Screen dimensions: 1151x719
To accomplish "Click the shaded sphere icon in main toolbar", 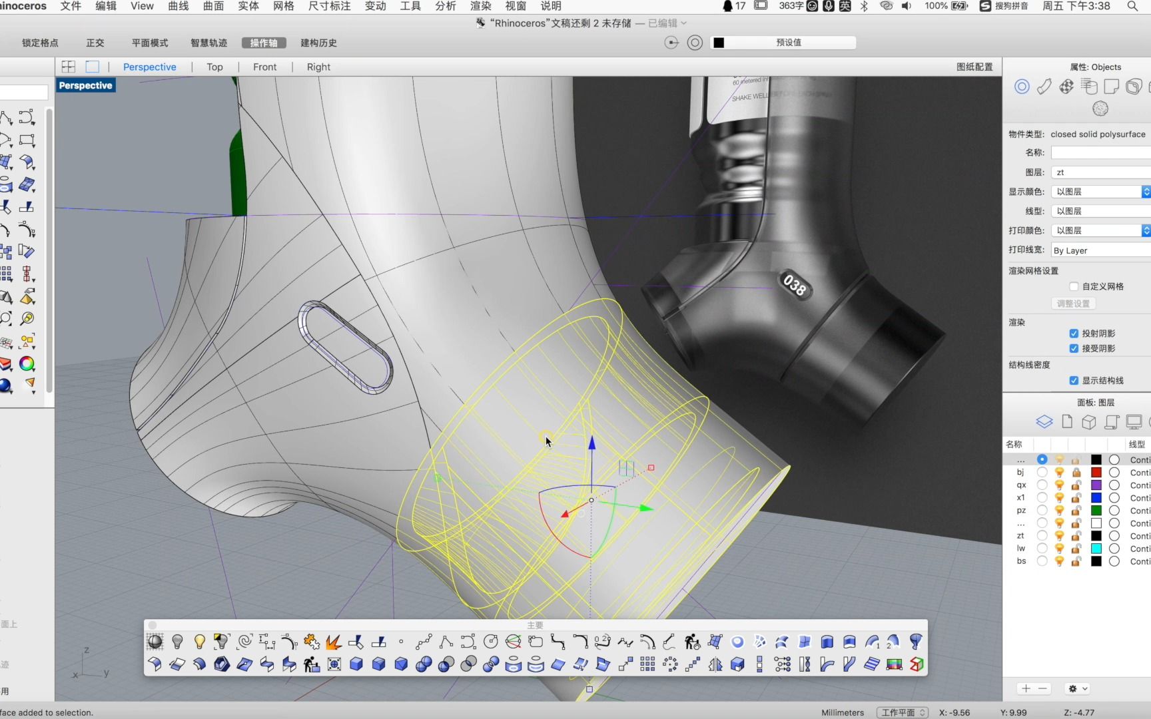I will click(x=155, y=642).
